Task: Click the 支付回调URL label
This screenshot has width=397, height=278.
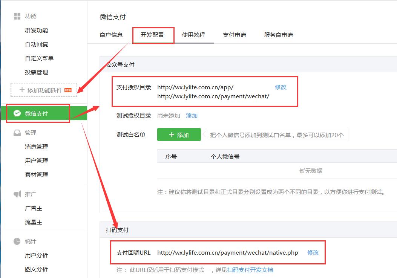Action: (x=133, y=252)
